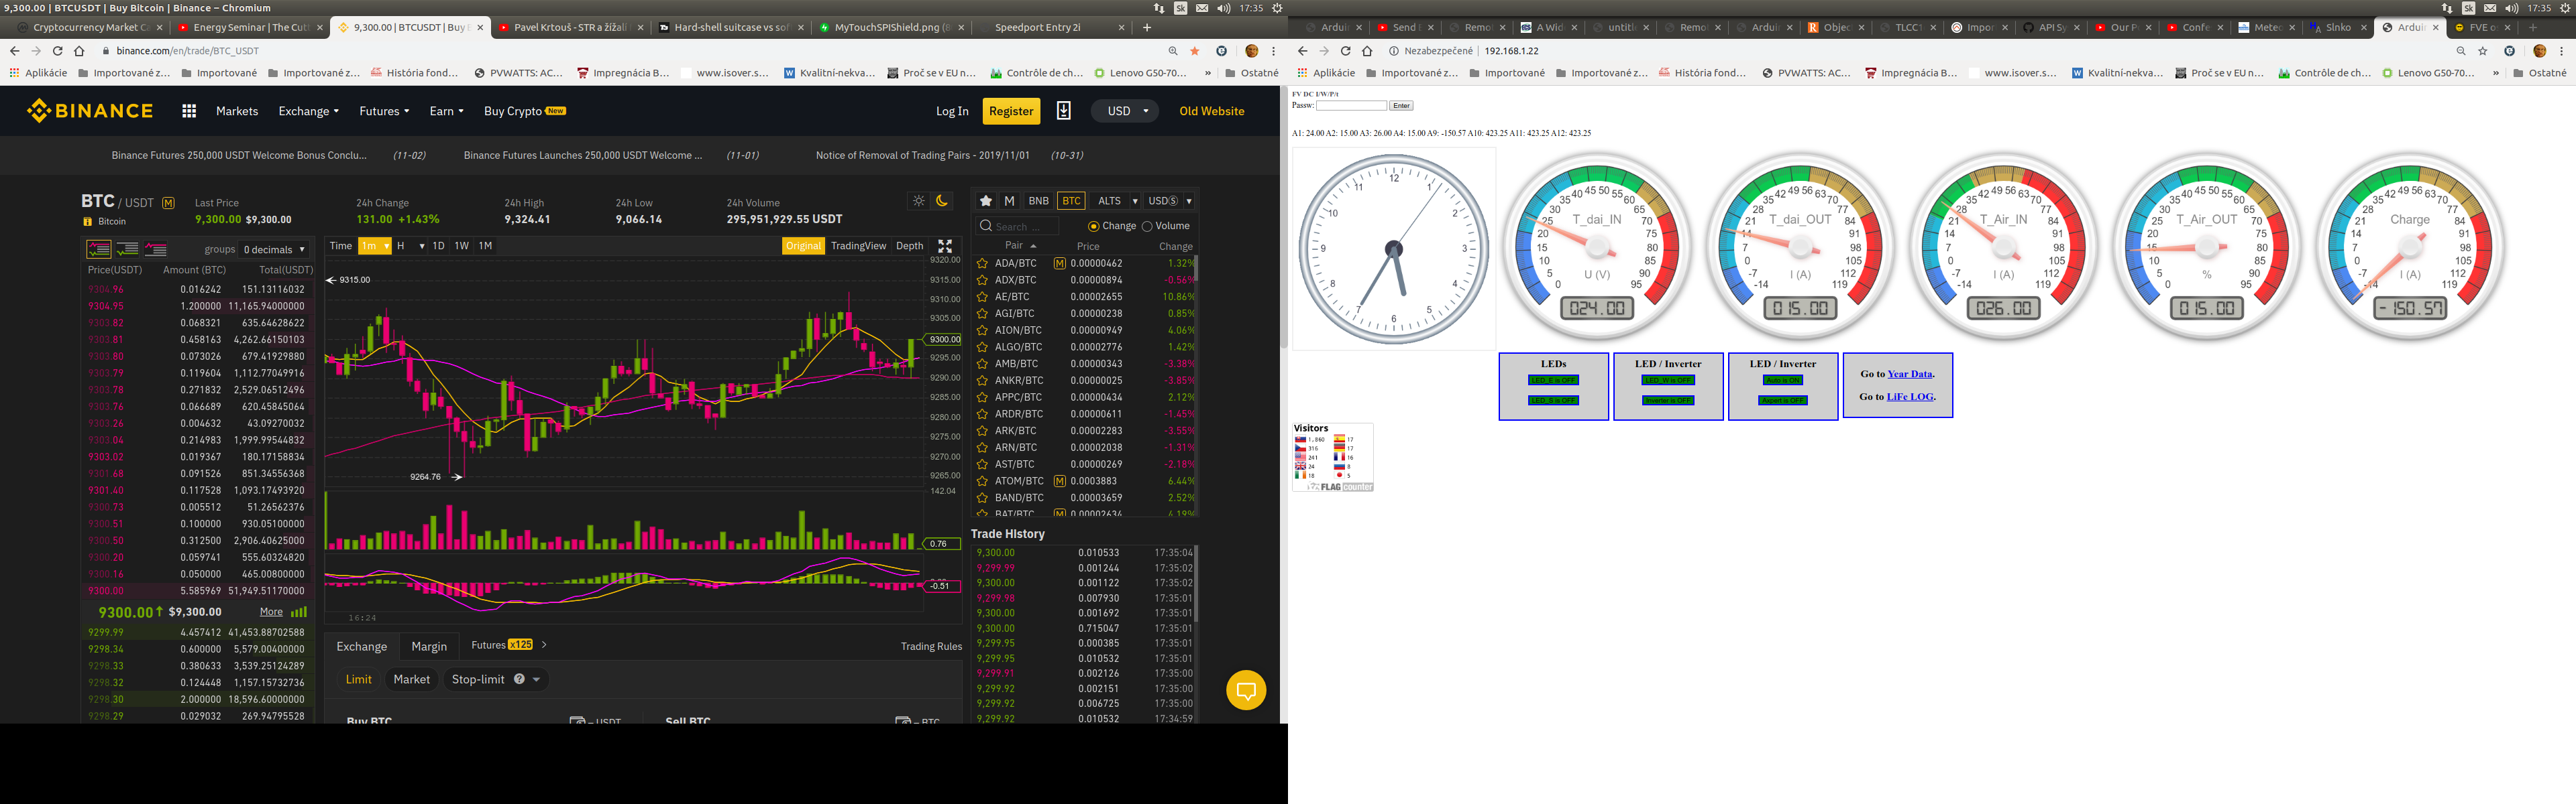The image size is (2576, 804).
Task: Select the Volume radio button
Action: (x=1147, y=226)
